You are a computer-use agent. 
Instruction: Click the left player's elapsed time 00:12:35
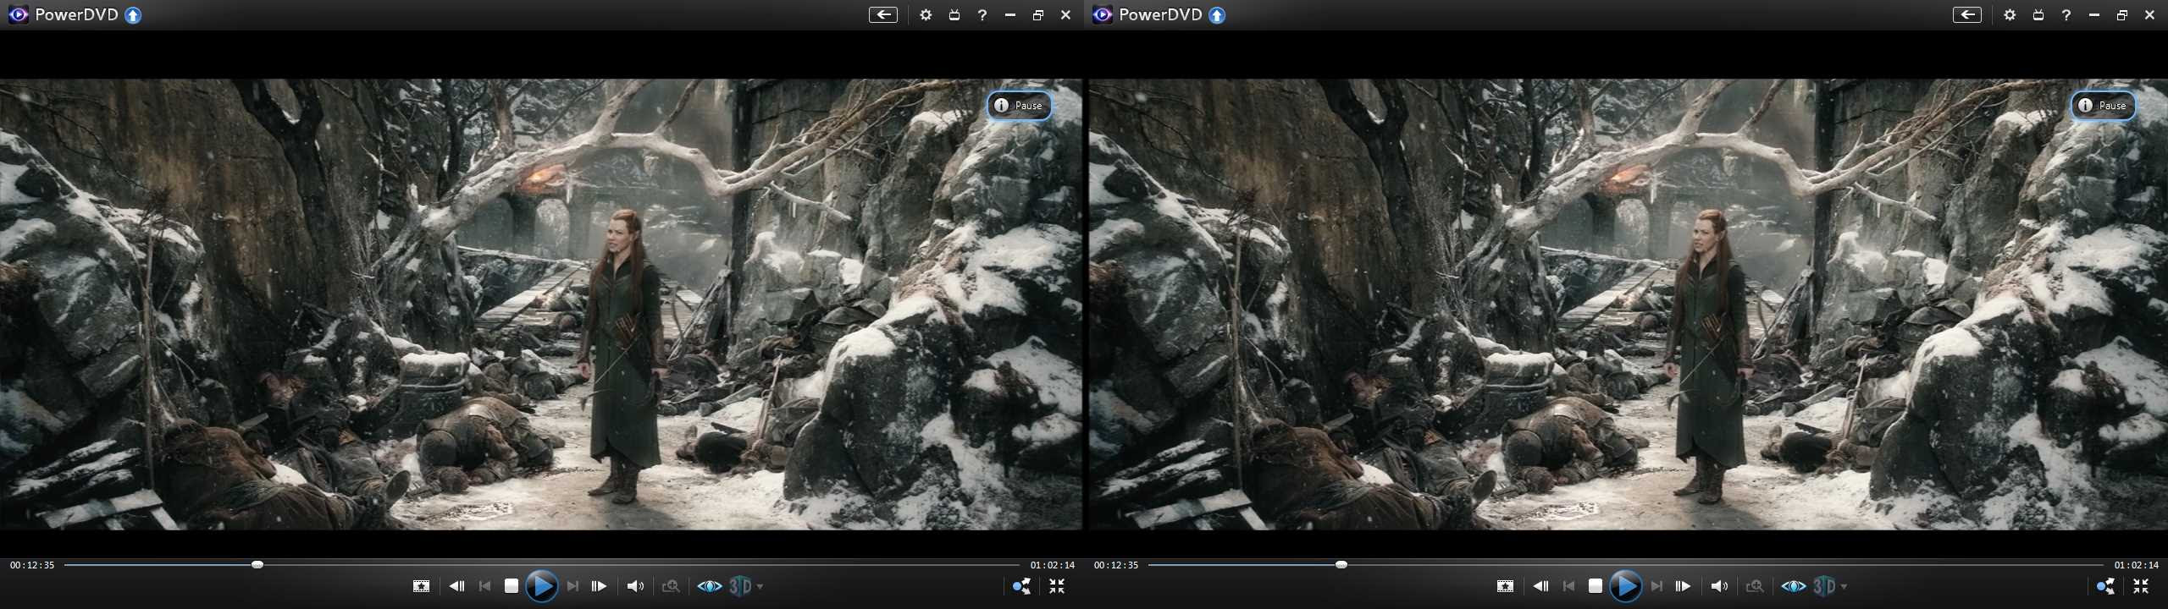click(x=32, y=565)
